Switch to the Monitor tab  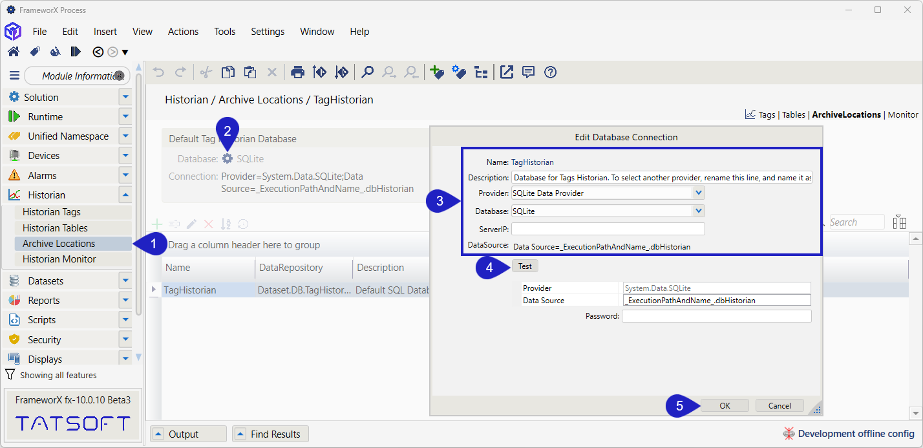pos(903,114)
